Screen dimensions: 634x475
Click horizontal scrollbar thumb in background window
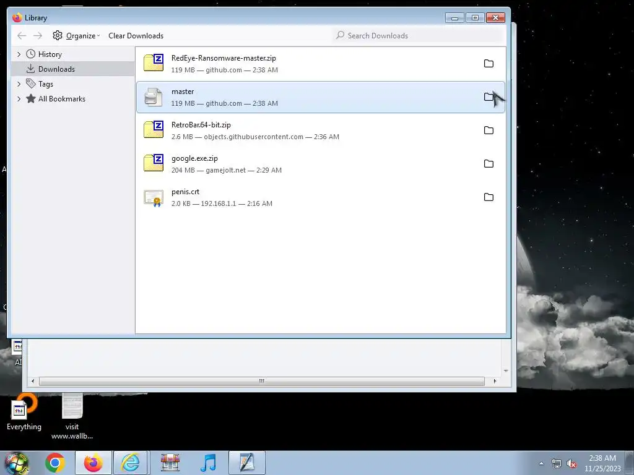[x=262, y=381]
